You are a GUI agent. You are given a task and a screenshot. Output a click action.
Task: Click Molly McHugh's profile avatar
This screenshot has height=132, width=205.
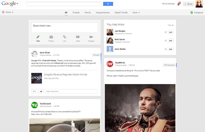pyautogui.click(x=199, y=4)
